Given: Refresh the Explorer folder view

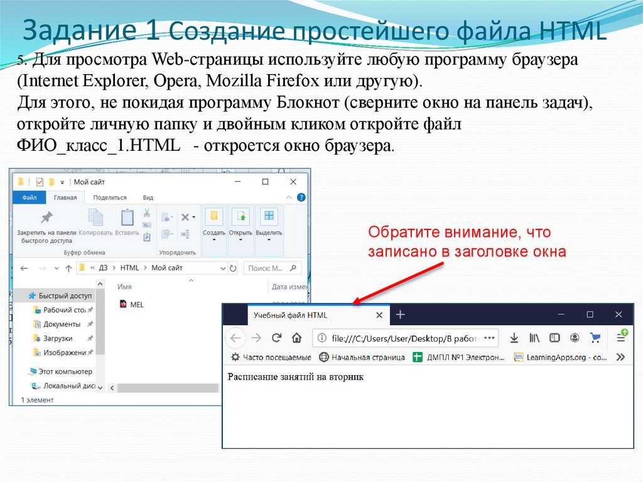Looking at the screenshot, I should [x=233, y=268].
